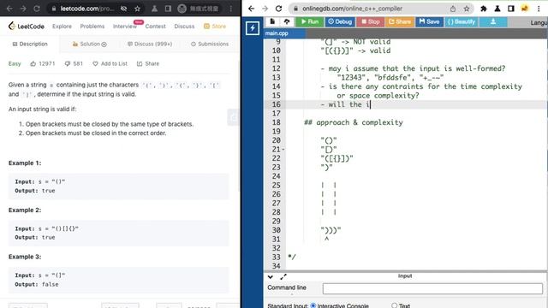Open the incognito profile badge
The height and width of the screenshot is (308, 548).
click(x=199, y=9)
